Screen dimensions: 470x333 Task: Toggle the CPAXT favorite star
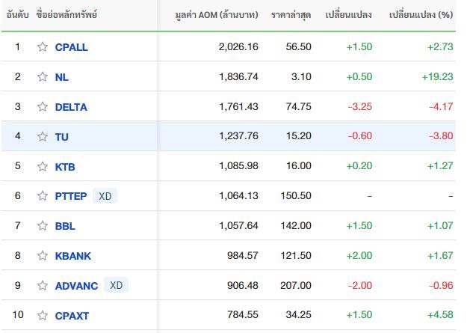click(43, 316)
